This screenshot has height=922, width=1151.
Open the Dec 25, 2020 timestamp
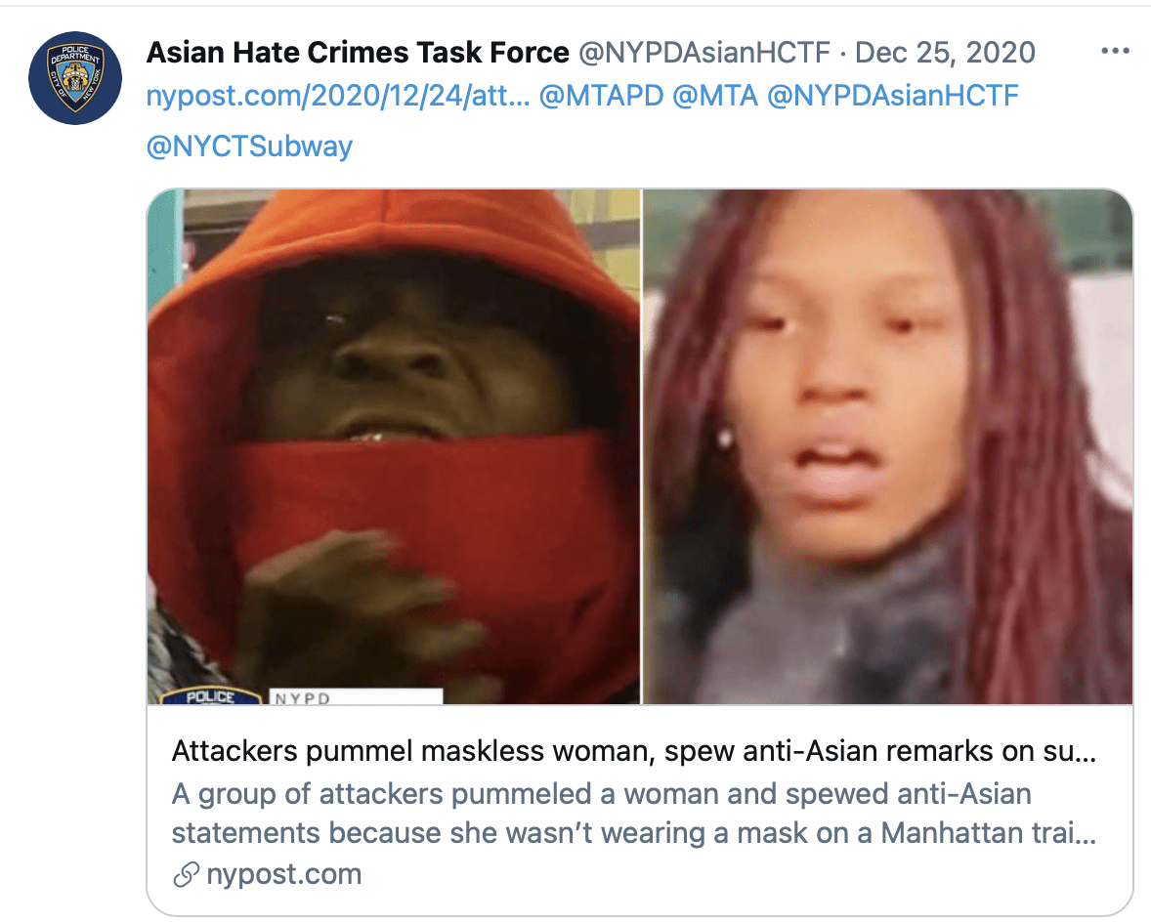click(945, 53)
